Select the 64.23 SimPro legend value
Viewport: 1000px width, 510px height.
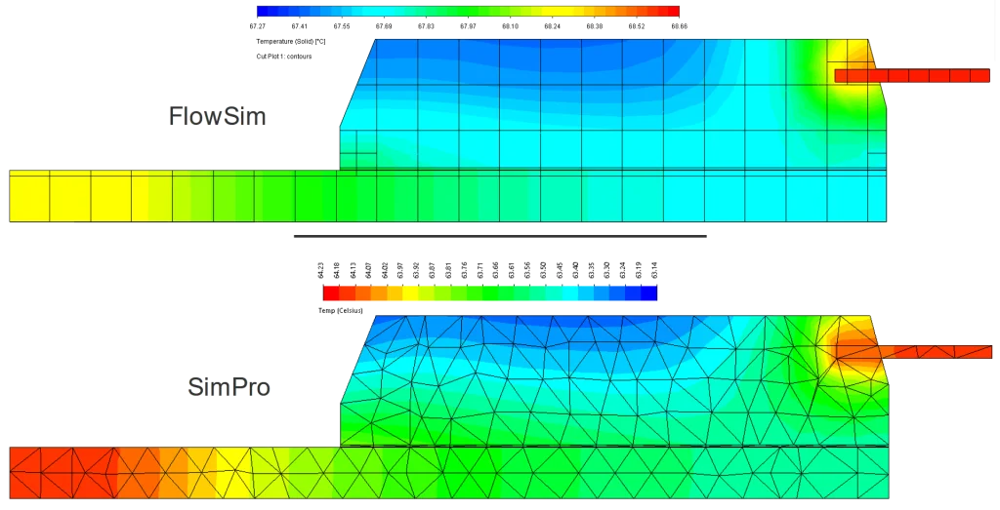pos(320,270)
